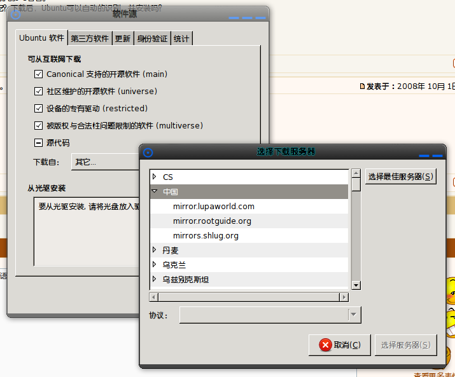Viewport: 455px width, 377px height.
Task: Toggle Canonical supported open source (main) checkbox
Action: coord(38,74)
